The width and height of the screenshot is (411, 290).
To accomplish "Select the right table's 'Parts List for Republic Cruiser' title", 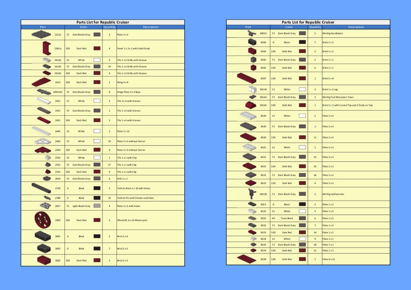I will (x=308, y=22).
